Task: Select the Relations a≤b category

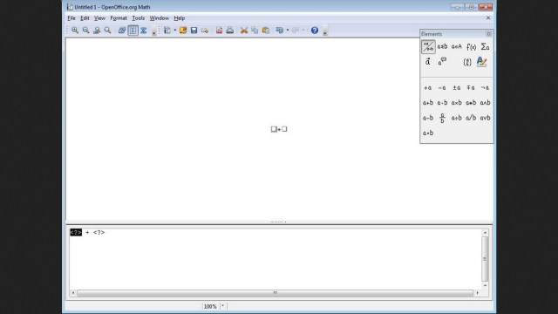Action: (x=442, y=46)
